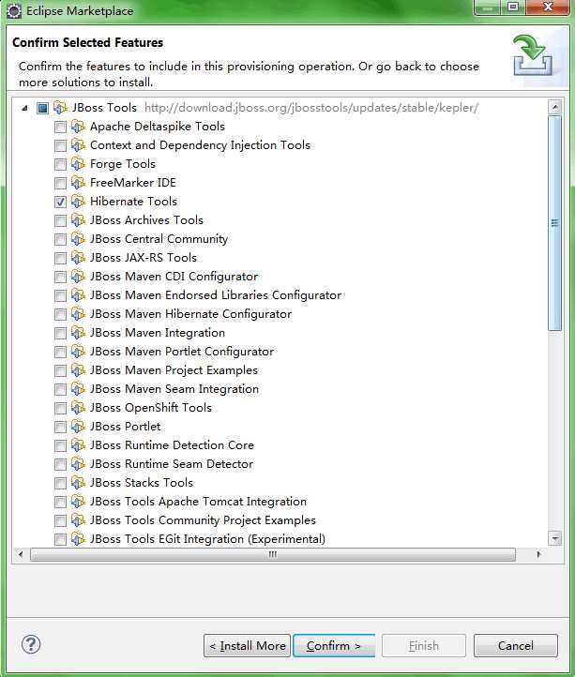Select the Forge Tools row text
575x677 pixels.
coord(123,164)
